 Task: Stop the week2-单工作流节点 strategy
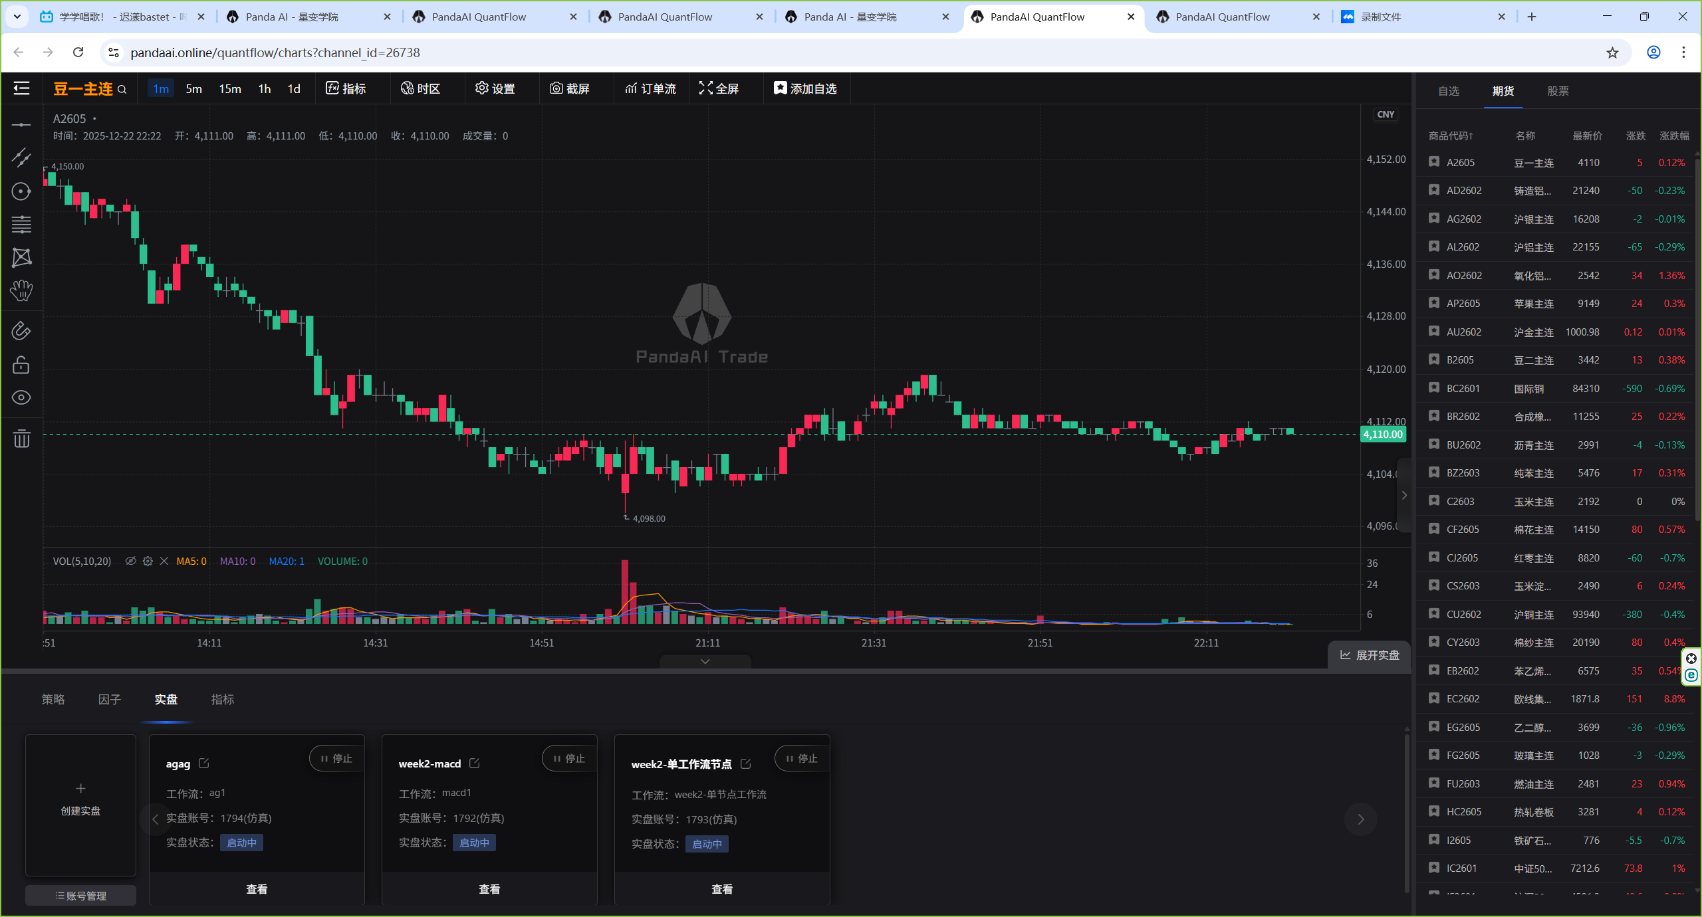click(802, 759)
